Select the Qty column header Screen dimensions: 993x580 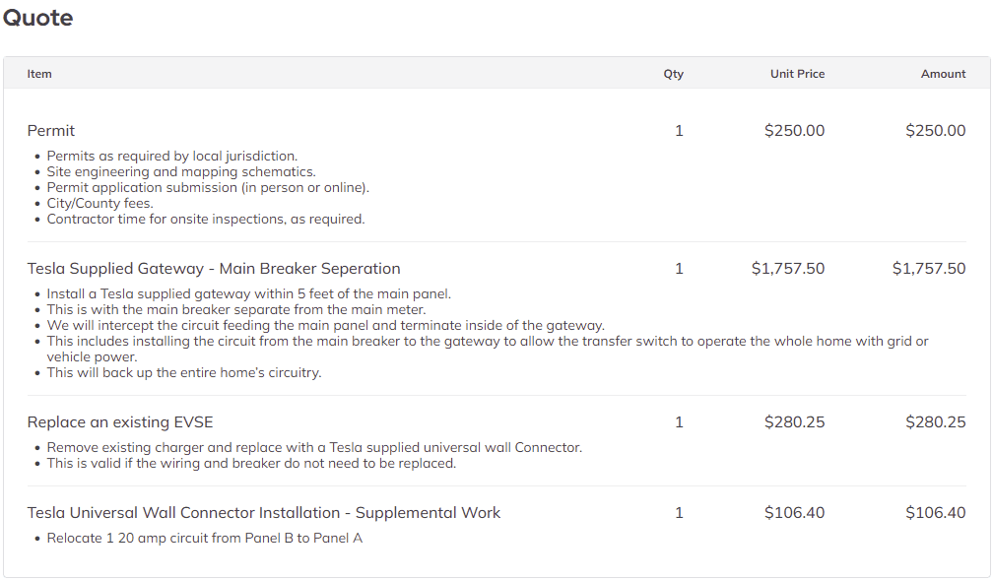(673, 74)
